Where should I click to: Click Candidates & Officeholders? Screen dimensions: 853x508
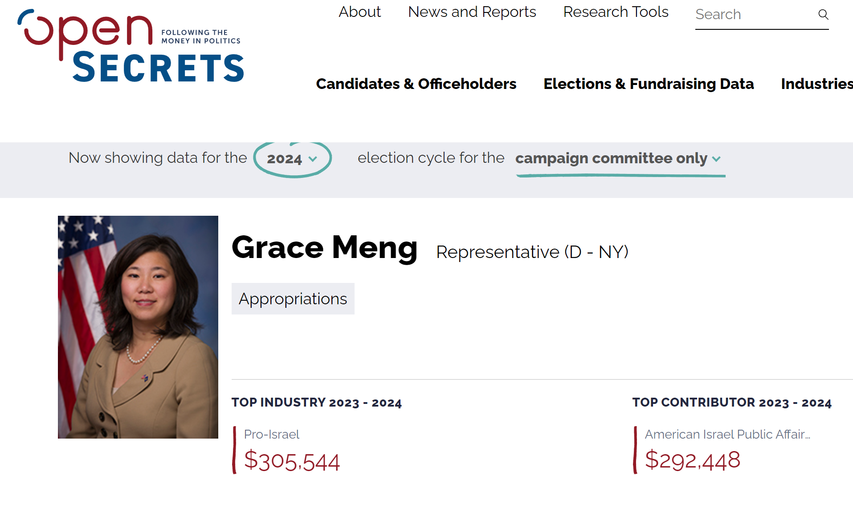tap(416, 84)
